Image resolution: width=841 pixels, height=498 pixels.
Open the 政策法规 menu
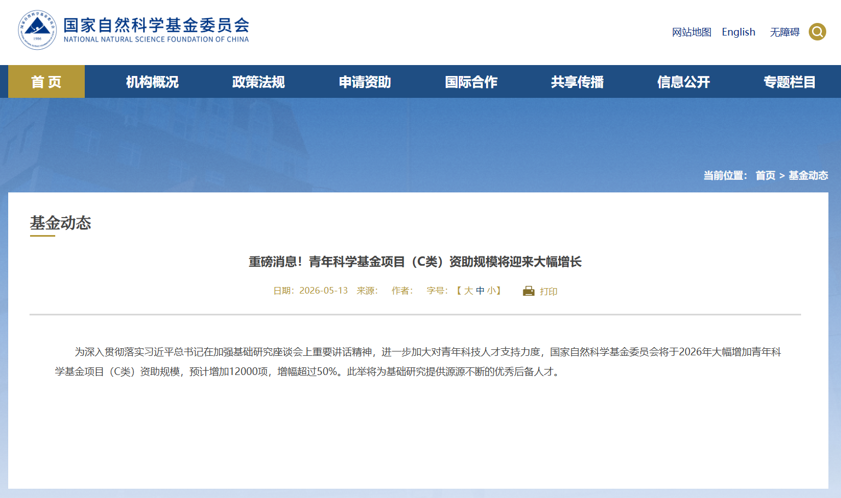coord(258,81)
